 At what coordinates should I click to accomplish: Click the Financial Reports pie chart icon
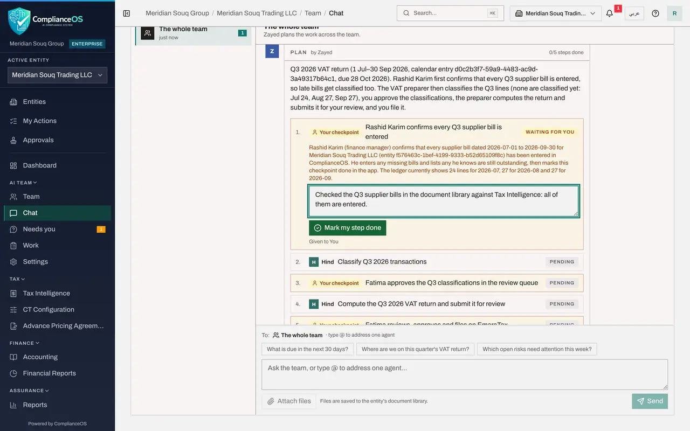[13, 373]
